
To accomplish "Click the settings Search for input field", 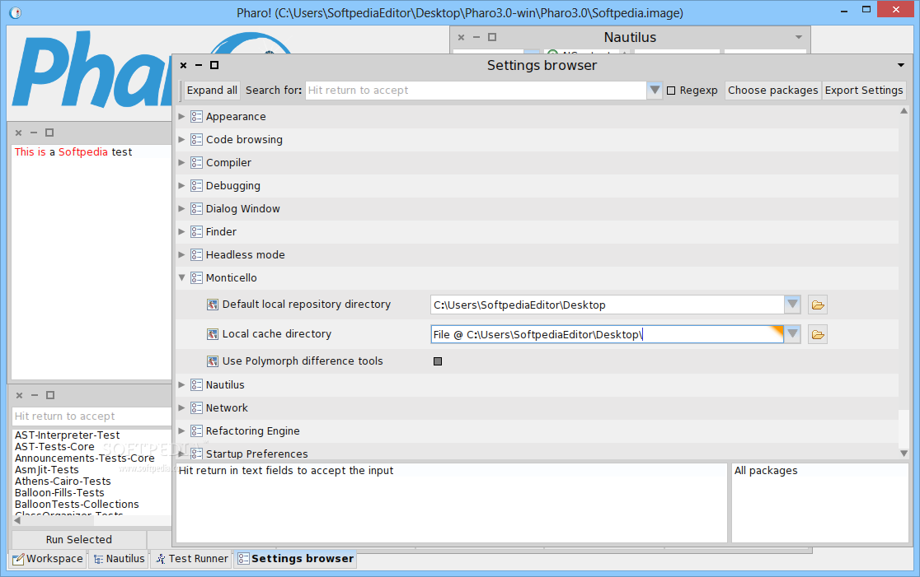I will tap(476, 91).
